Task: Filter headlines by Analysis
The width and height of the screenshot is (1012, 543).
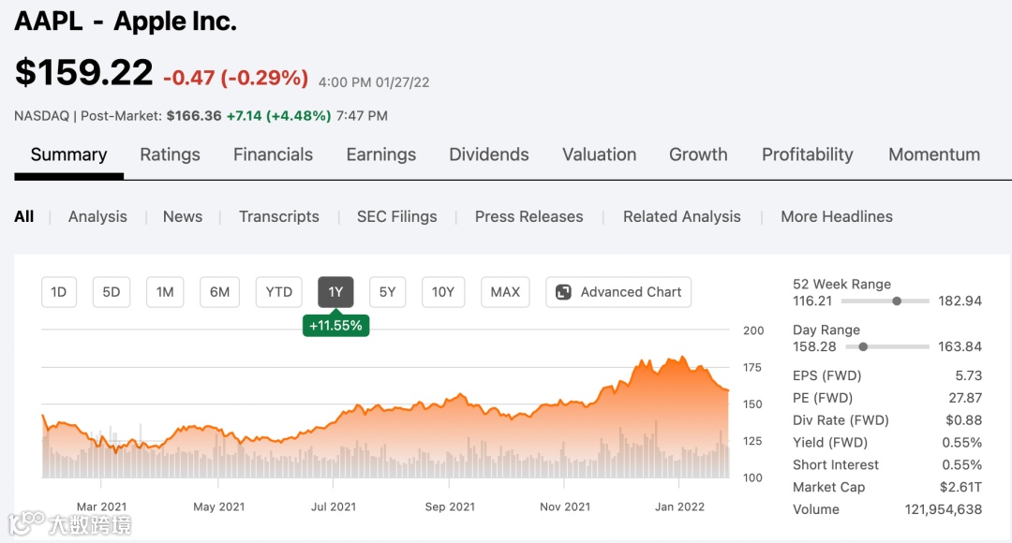Action: [x=97, y=216]
